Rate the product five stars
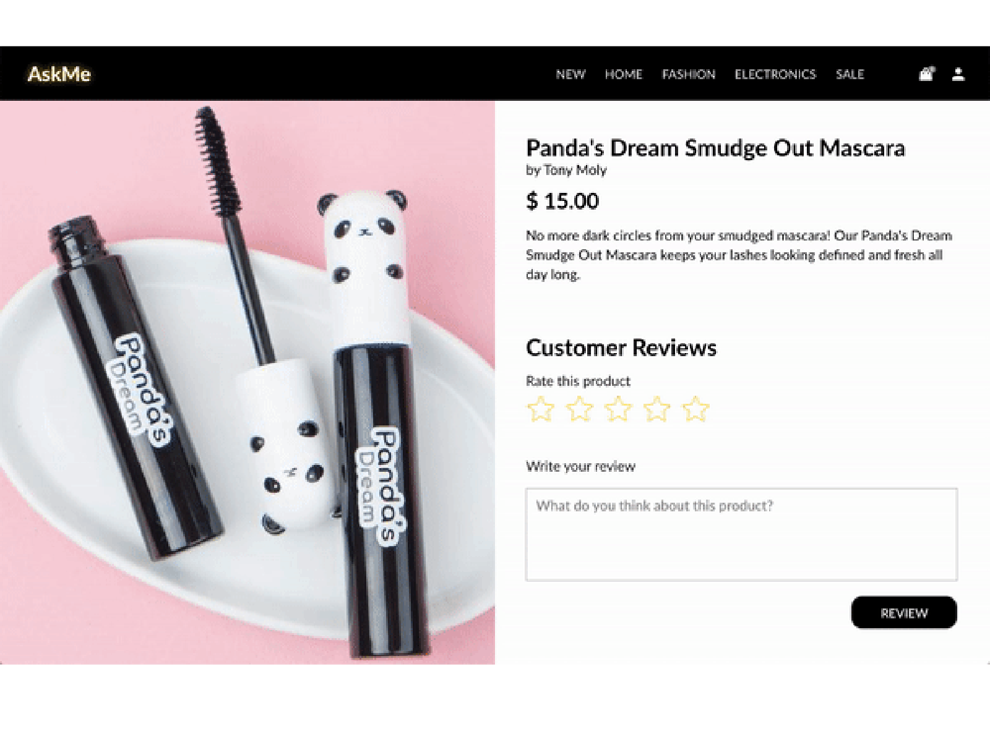Viewport: 990px width, 742px height. (695, 409)
